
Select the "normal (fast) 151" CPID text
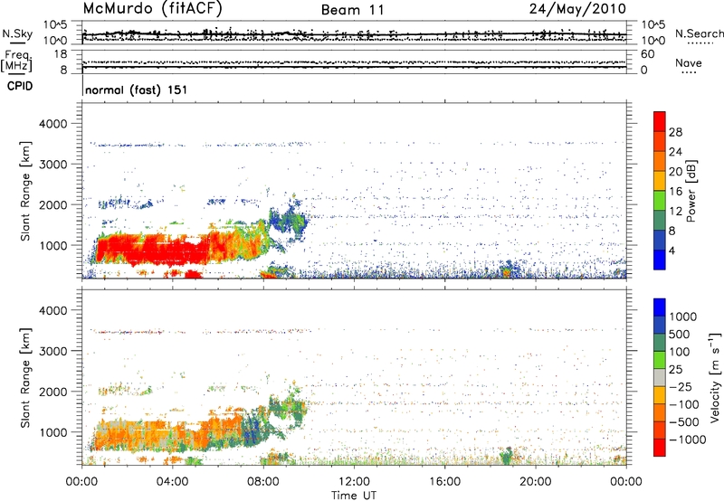point(137,90)
